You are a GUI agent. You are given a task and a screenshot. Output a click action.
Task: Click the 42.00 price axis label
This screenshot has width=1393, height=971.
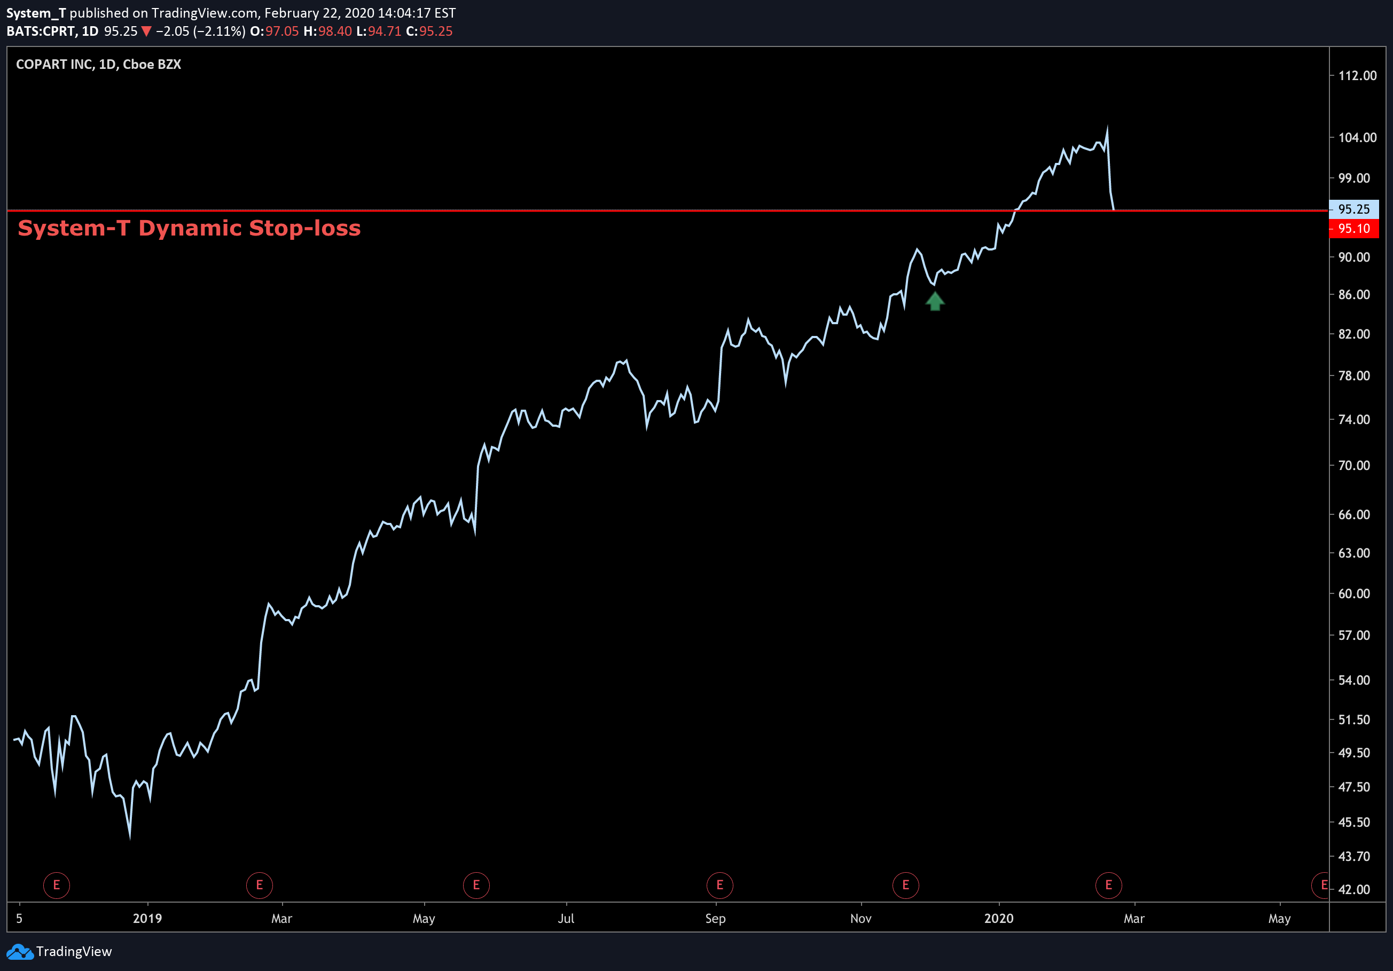[1354, 890]
